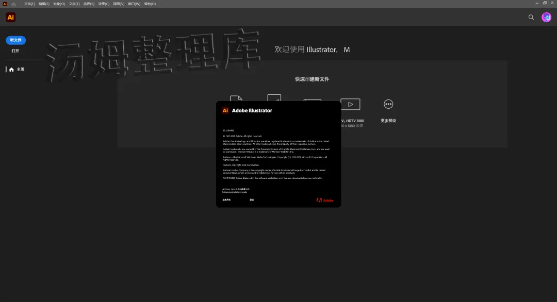Open the 文字(T) menu
The height and width of the screenshot is (302, 557).
tap(74, 4)
